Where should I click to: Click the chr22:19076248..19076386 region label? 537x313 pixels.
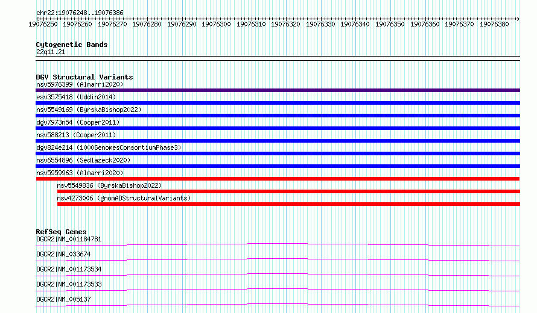point(80,13)
